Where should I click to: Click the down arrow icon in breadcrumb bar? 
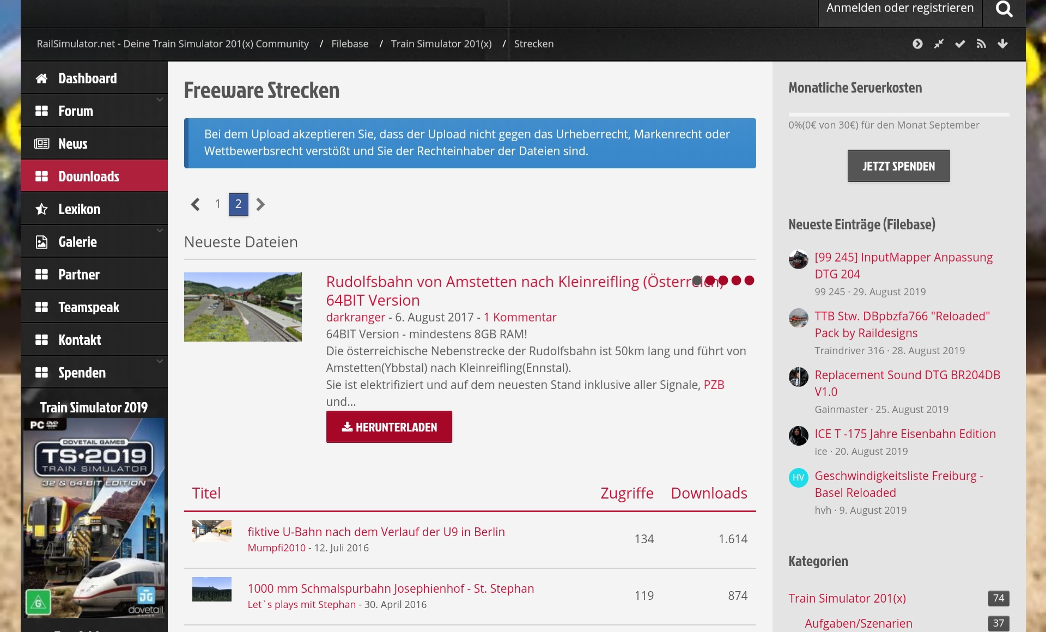[x=1002, y=44]
